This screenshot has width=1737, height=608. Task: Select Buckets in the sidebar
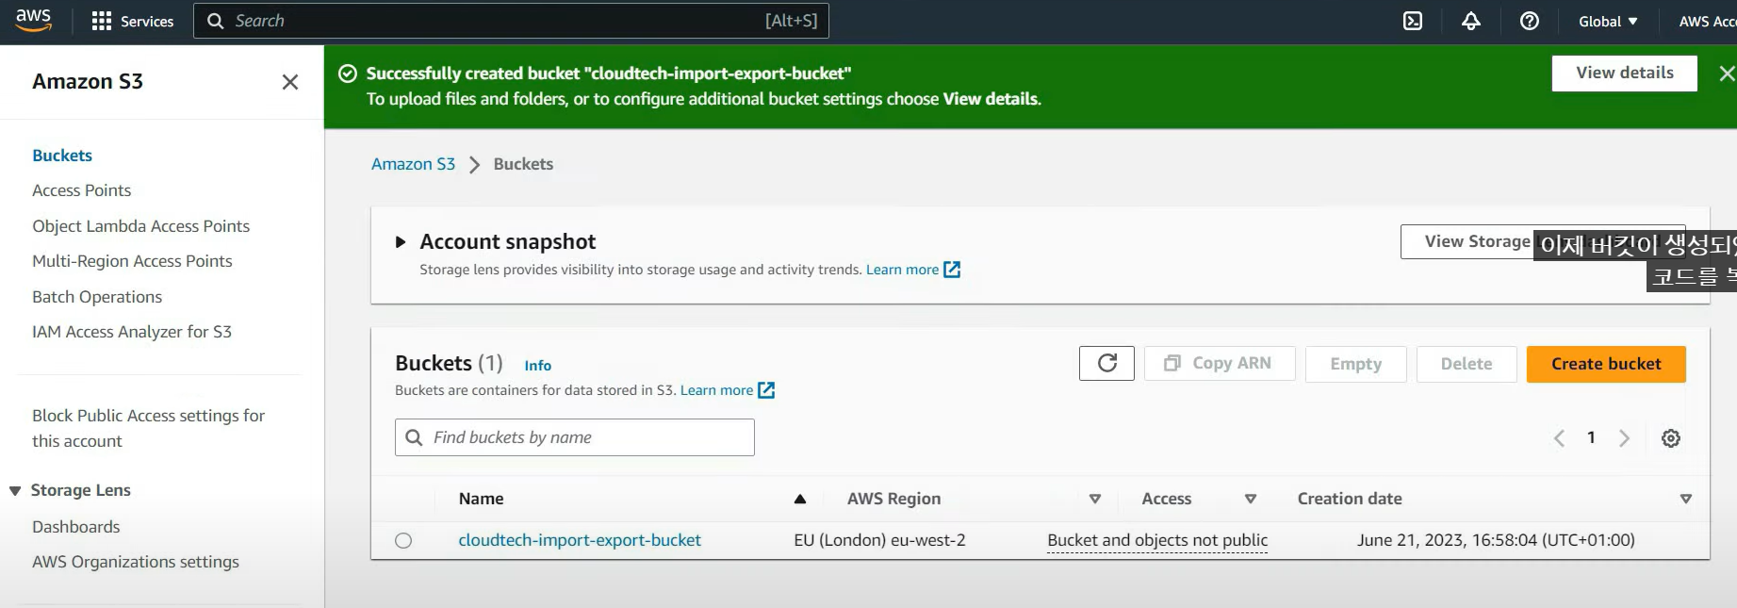pos(62,156)
